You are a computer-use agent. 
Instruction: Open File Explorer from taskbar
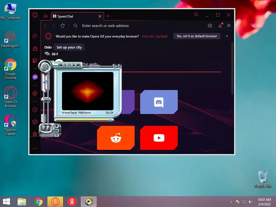tap(22, 202)
